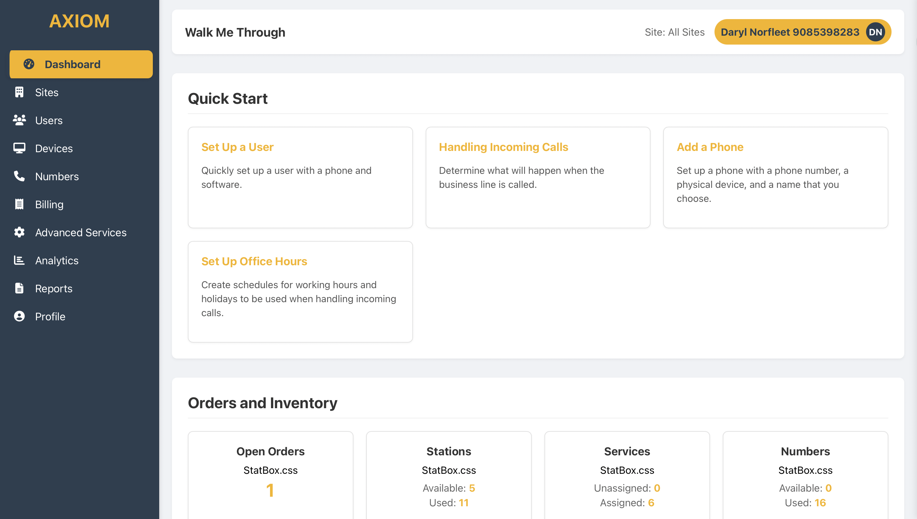Click the Open Orders count 1

coord(270,490)
